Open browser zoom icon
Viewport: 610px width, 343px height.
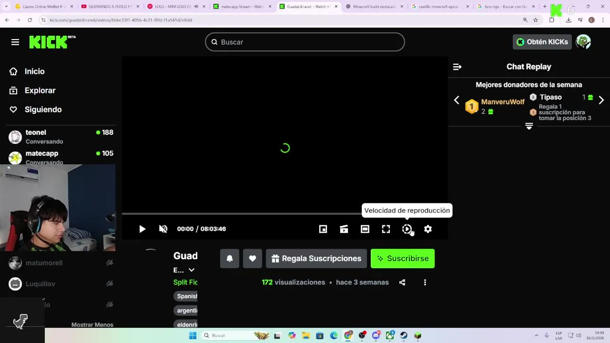click(x=525, y=20)
